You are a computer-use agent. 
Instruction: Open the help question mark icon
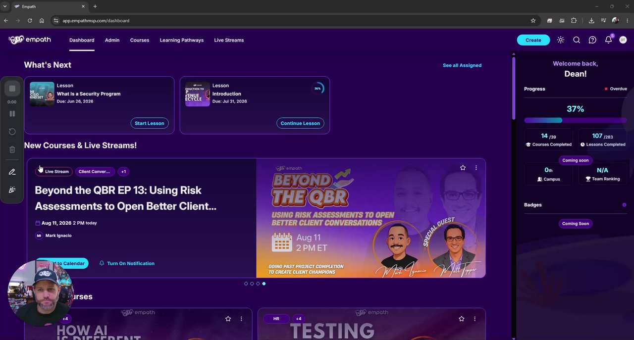[592, 40]
